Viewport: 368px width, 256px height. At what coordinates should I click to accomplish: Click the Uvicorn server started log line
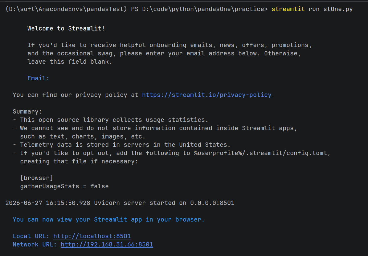coord(120,203)
